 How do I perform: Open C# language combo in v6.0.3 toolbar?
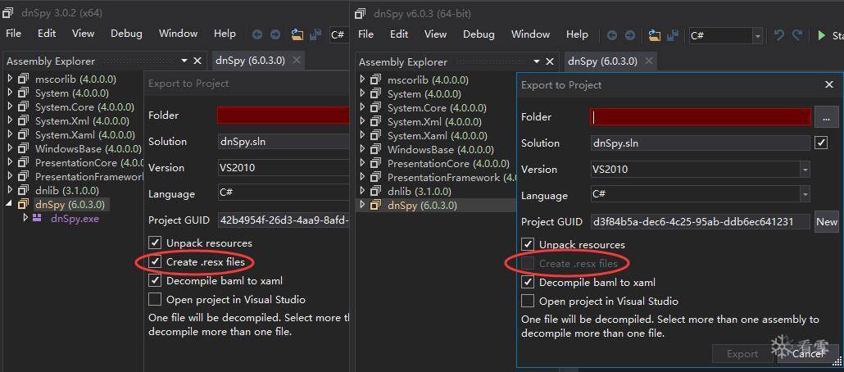point(758,35)
